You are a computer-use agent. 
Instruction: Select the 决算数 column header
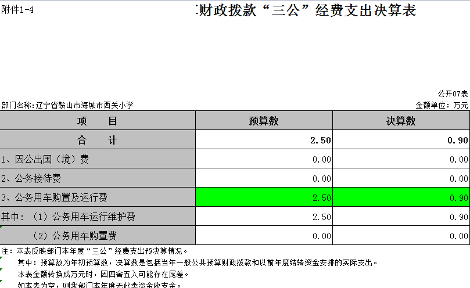(x=401, y=120)
